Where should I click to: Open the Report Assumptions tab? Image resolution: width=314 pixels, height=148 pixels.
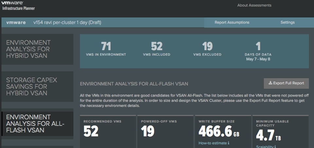coord(232,23)
